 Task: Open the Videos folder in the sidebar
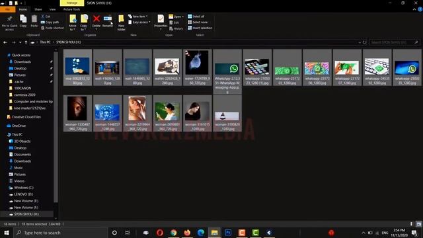[19, 180]
